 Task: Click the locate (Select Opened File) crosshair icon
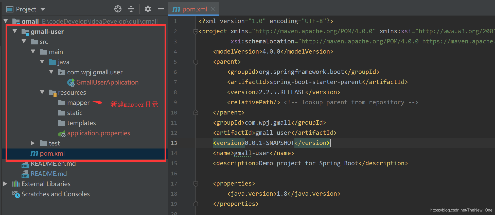click(x=118, y=9)
